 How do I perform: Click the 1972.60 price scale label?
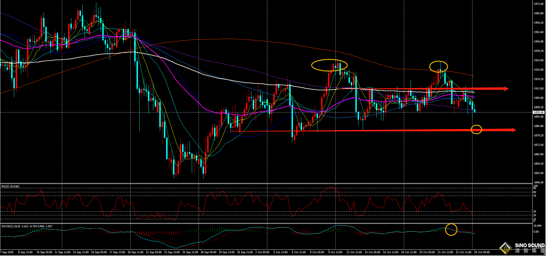point(538,4)
